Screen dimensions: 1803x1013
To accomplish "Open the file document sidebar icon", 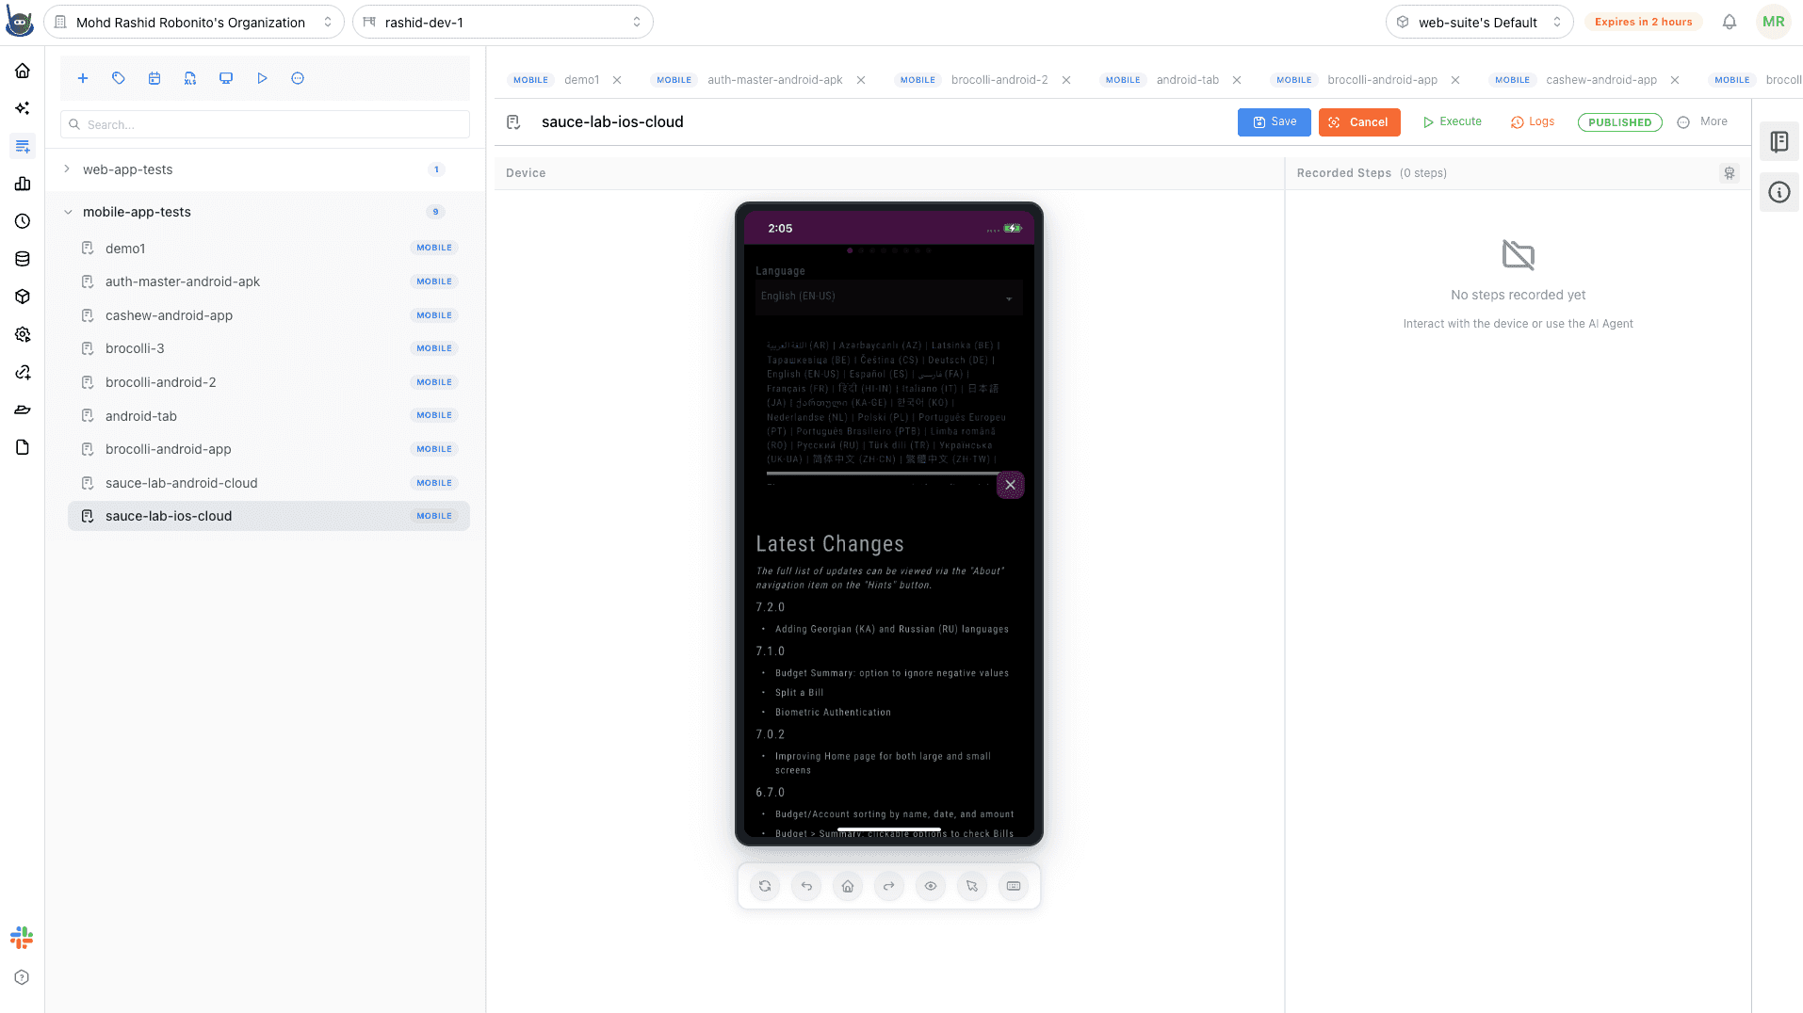I will pyautogui.click(x=23, y=447).
